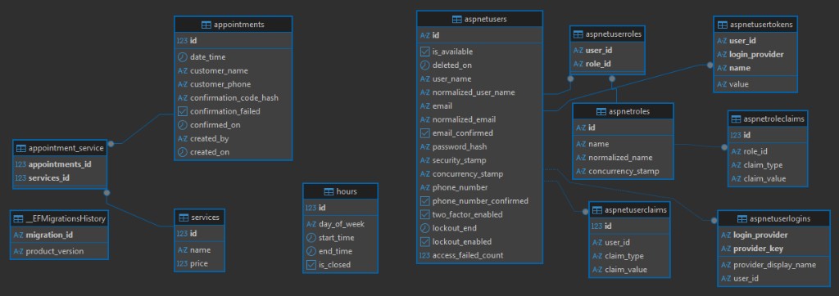Click the checkbox icon beside two_factor_enabled

(x=425, y=215)
